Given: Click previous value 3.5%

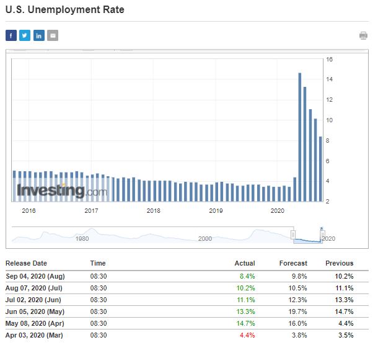Looking at the screenshot, I should click(346, 335).
